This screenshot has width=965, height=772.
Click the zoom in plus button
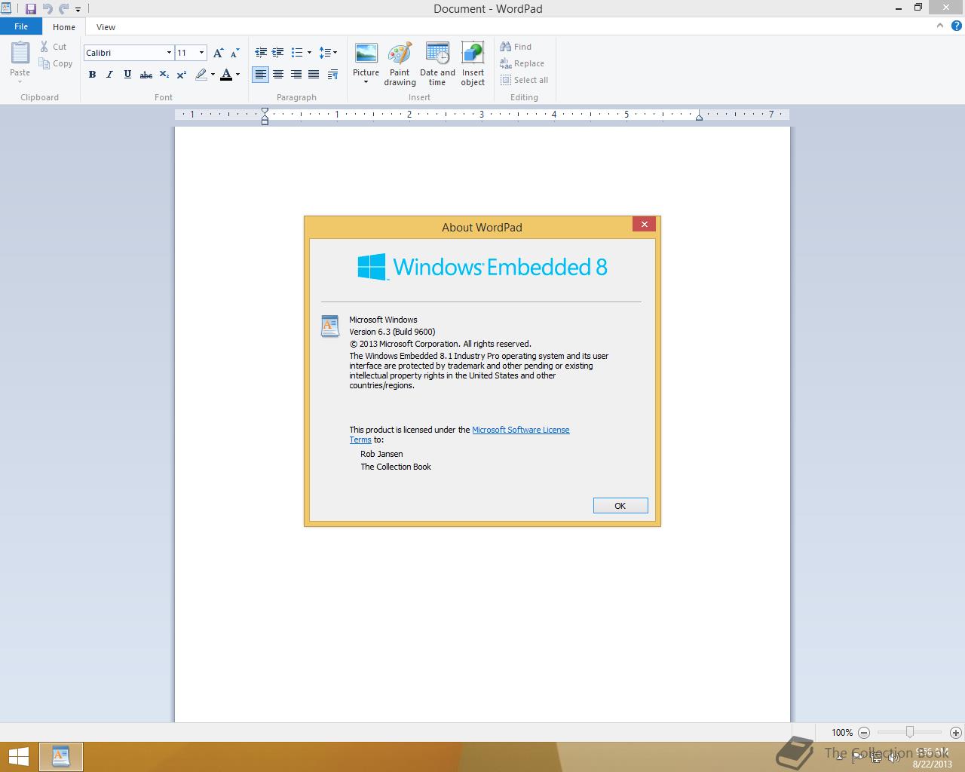pyautogui.click(x=955, y=732)
